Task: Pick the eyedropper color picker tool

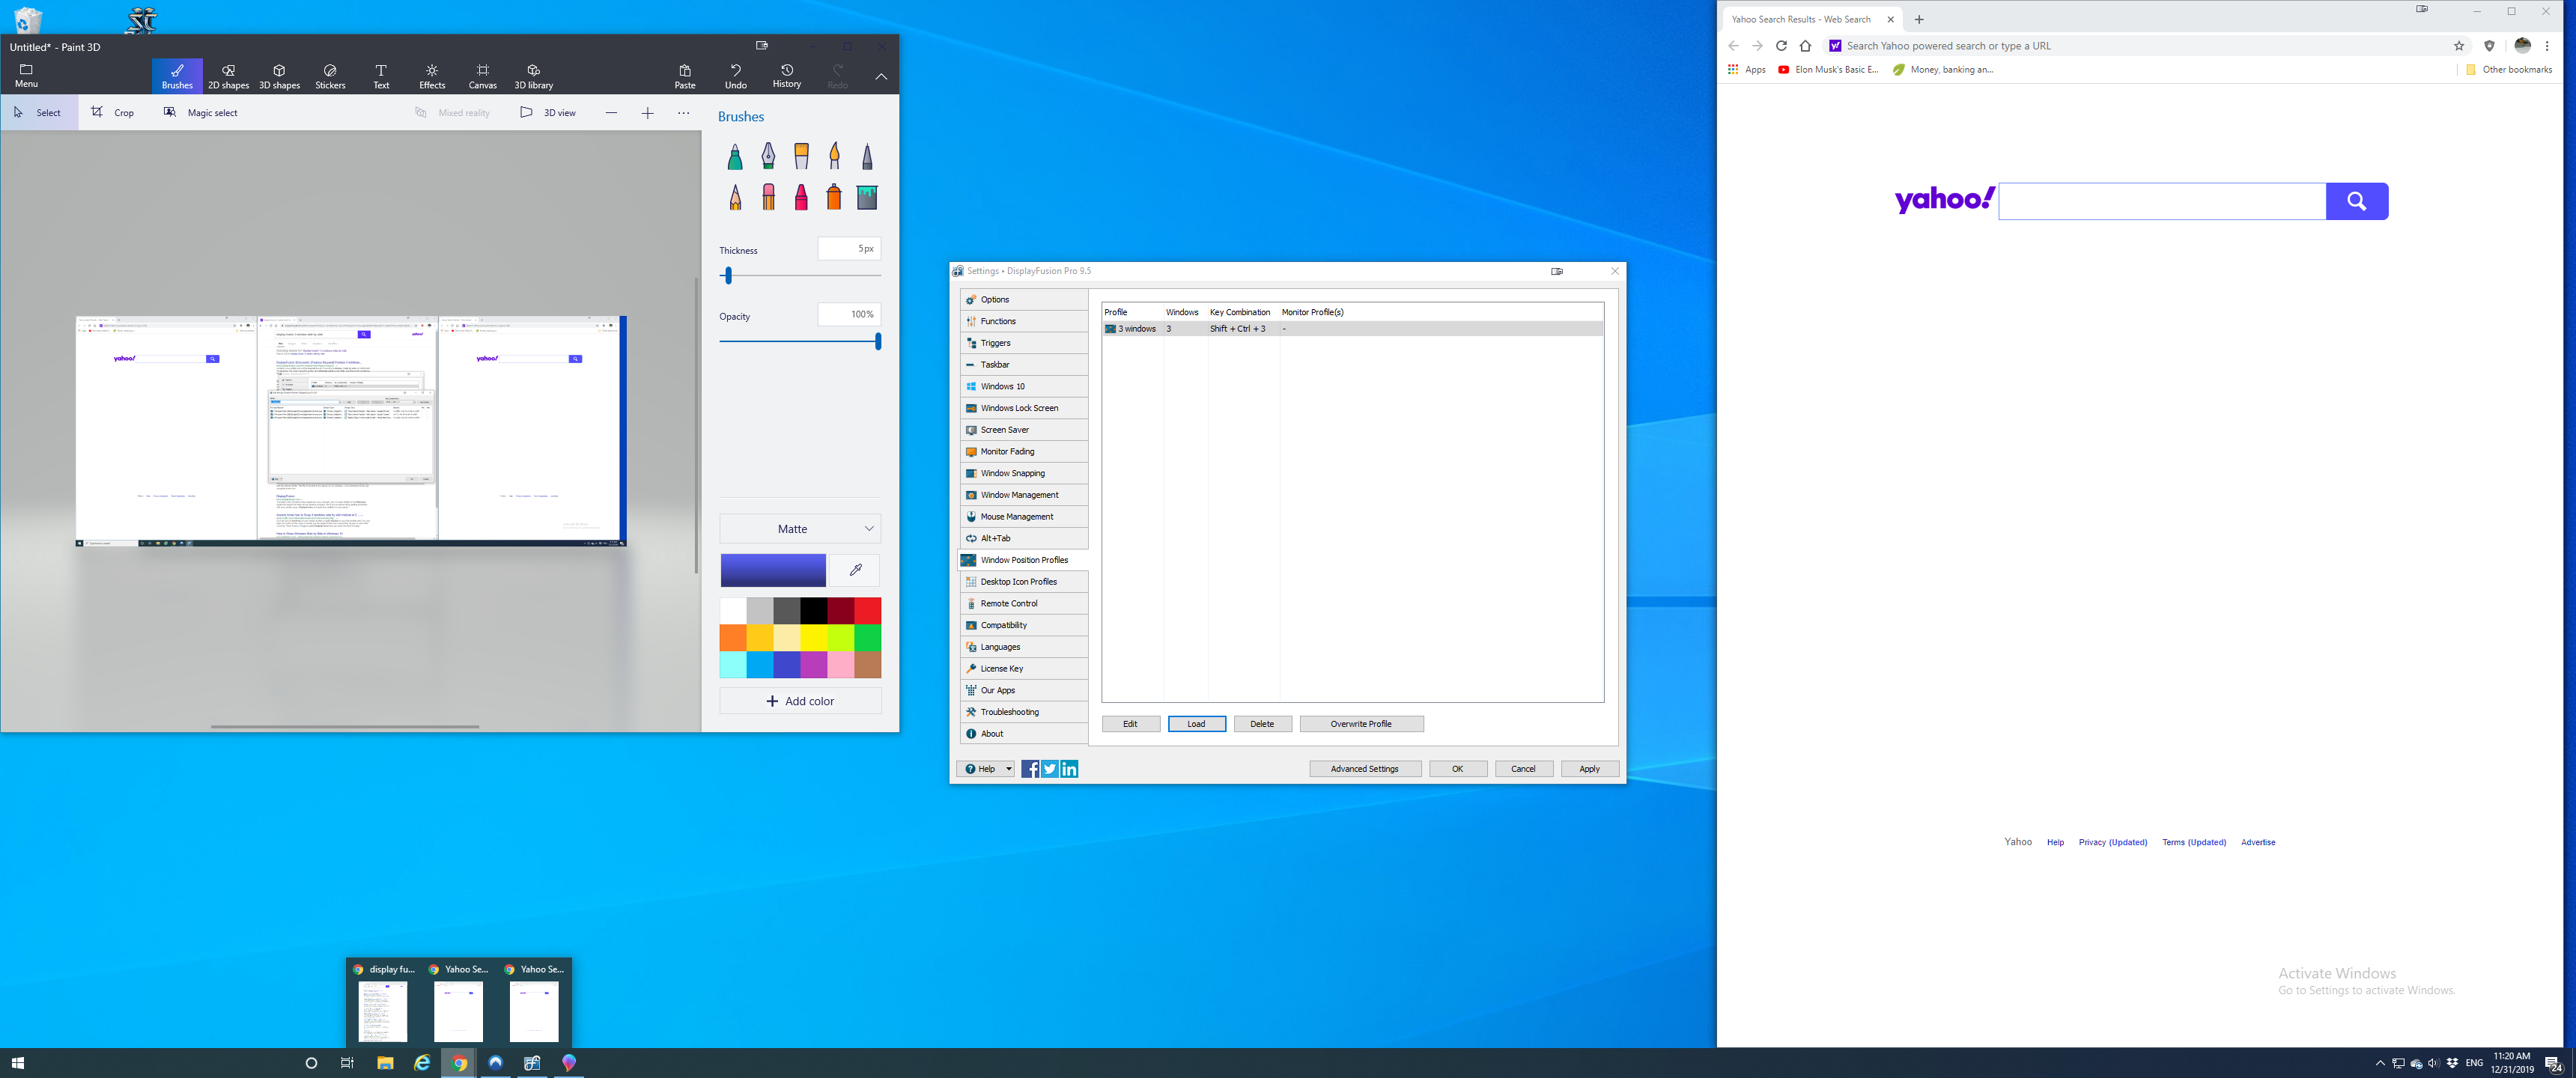Action: click(x=855, y=570)
